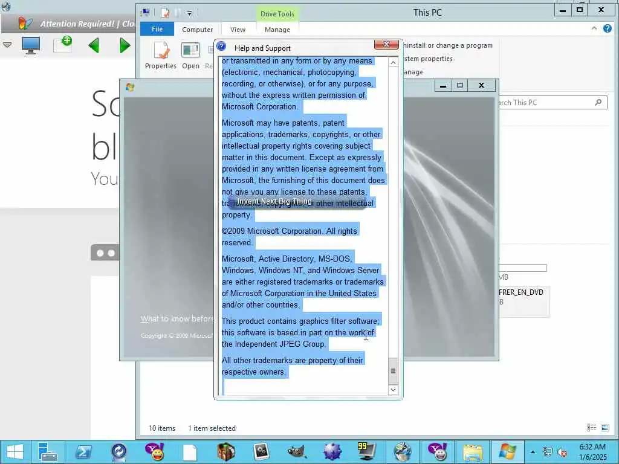Click the Help vertical scrollbar thumb
Viewport: 619px width, 464px height.
pyautogui.click(x=393, y=371)
